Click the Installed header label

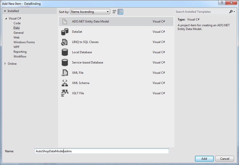tap(13, 11)
